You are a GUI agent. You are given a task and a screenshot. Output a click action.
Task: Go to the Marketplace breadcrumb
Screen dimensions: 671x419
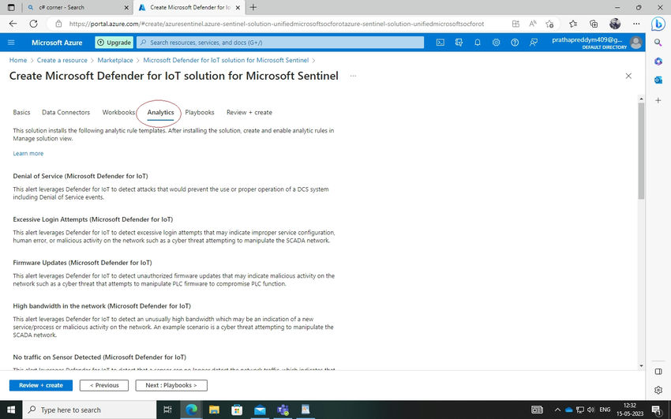pos(115,60)
